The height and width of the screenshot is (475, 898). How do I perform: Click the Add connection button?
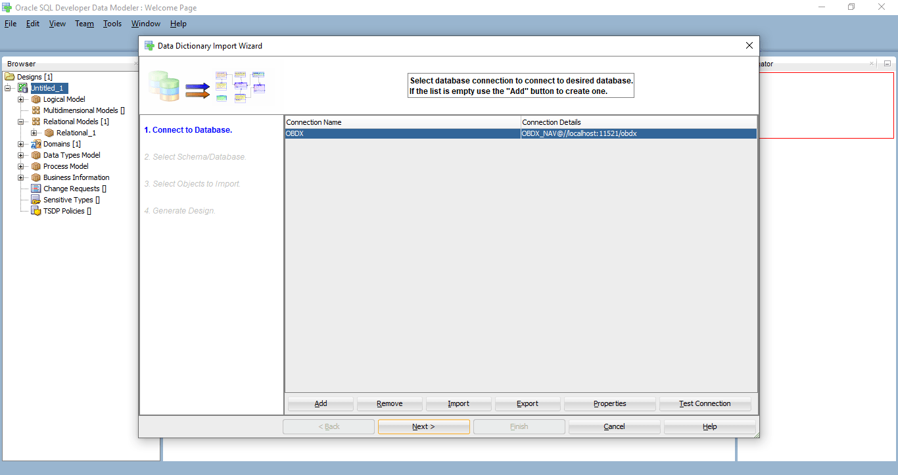321,403
